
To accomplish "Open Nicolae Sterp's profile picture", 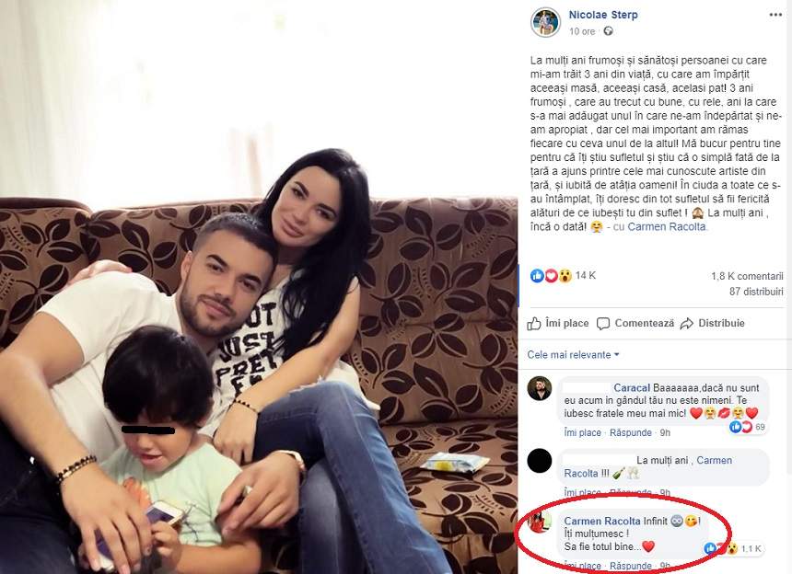I will pos(545,22).
